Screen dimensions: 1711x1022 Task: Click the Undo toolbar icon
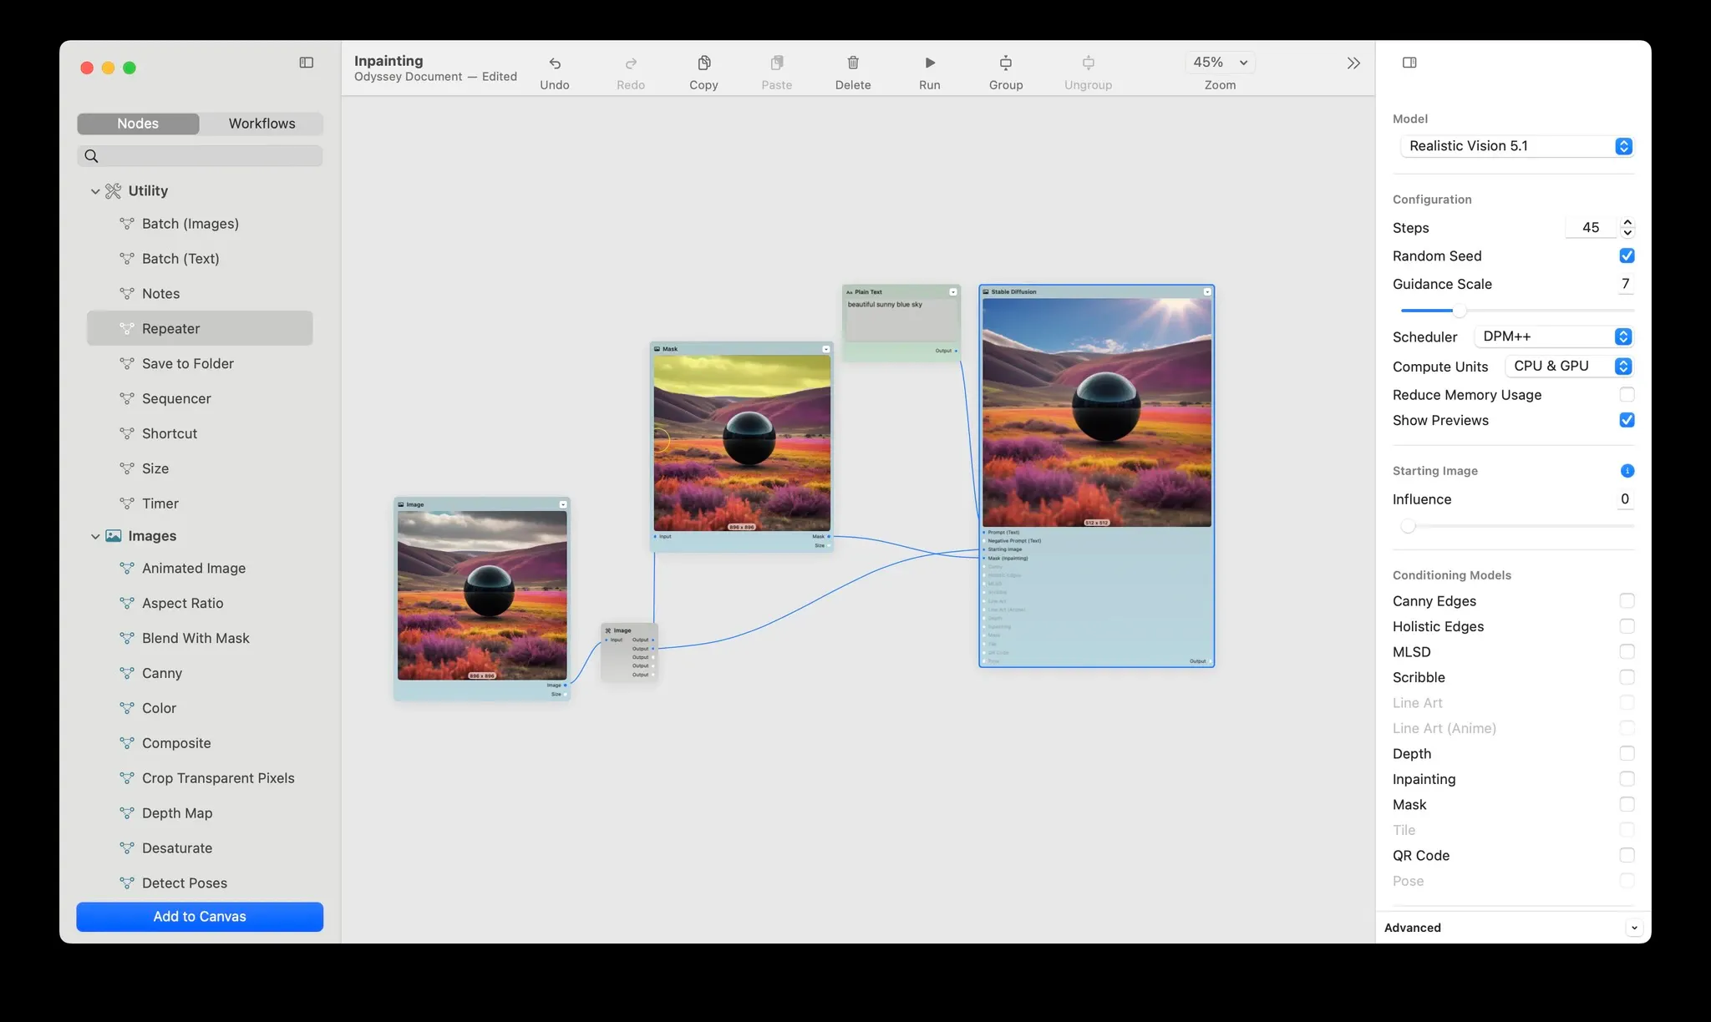tap(555, 63)
